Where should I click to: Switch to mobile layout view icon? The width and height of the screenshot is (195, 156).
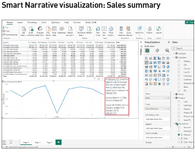(11, 142)
